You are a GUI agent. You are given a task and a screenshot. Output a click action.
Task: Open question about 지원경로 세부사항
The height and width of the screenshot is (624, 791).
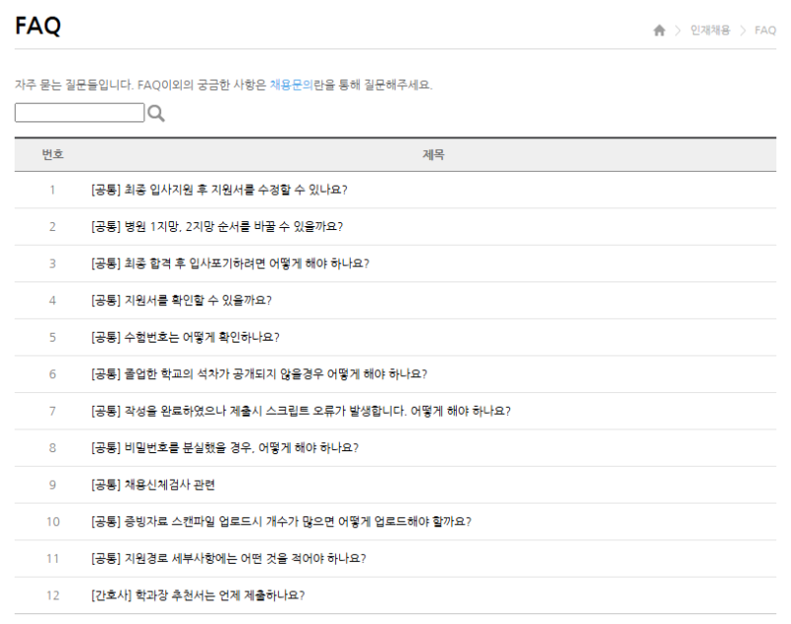228,558
